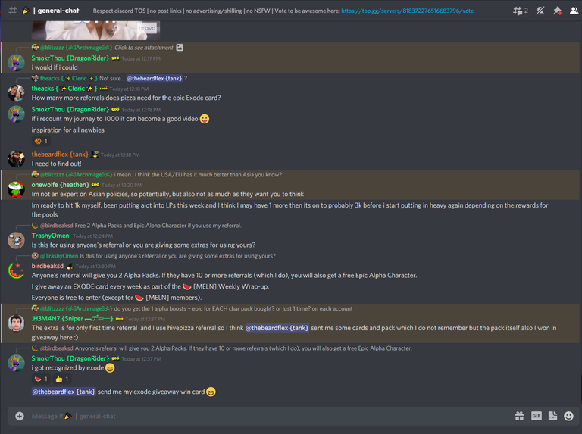Open birdbeaksd avatar profile
The image size is (582, 434).
click(x=17, y=271)
